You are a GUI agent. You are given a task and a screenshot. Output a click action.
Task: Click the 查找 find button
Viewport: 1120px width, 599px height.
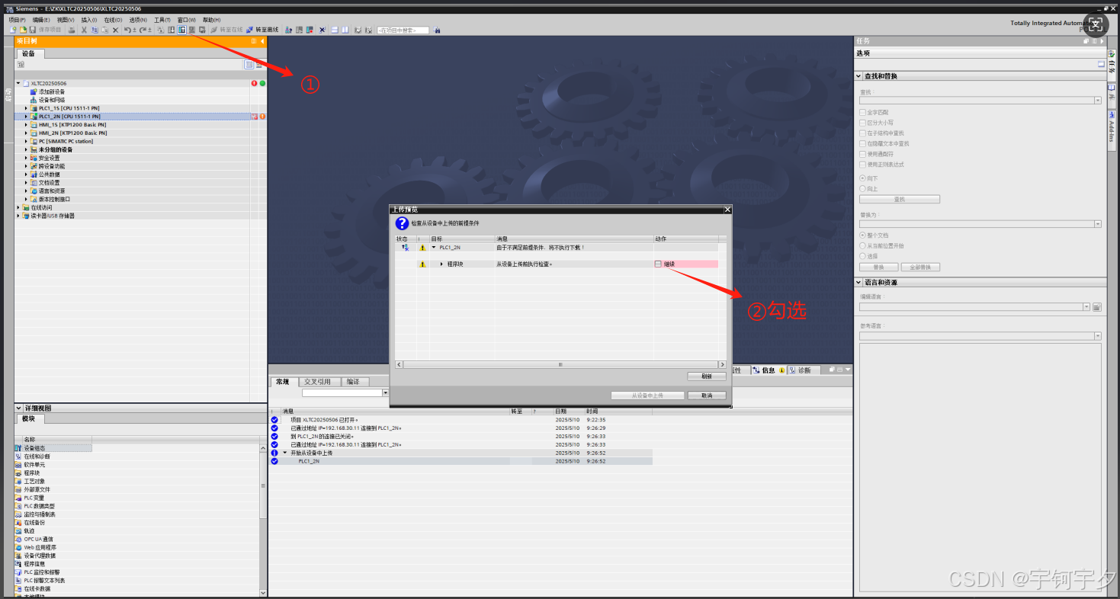tap(899, 199)
